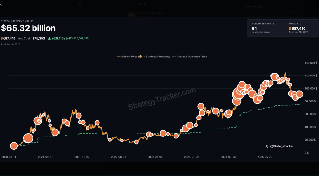The image size is (319, 176).
Task: Click the $65.32 billion reserve value
Action: (28, 28)
